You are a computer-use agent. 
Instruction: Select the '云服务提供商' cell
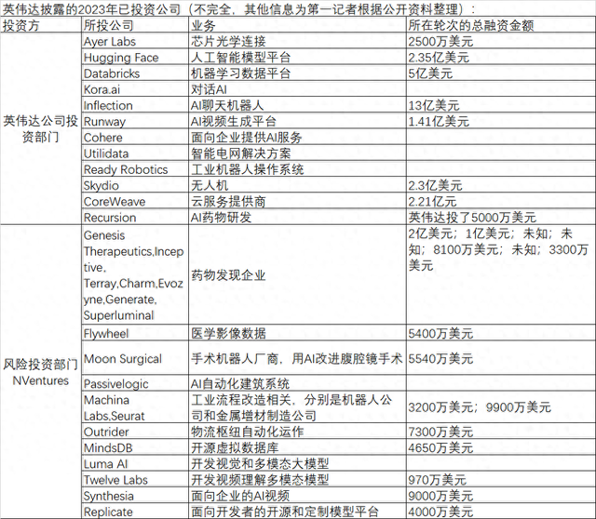click(297, 201)
